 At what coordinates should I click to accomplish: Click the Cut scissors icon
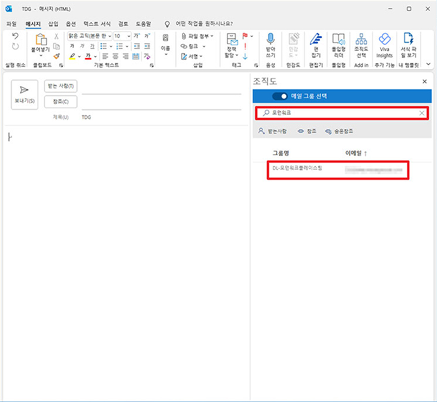56,36
